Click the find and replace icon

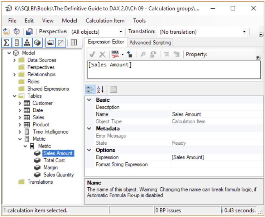pos(153,54)
